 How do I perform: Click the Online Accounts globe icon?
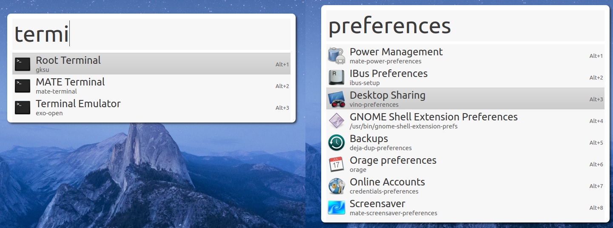336,185
